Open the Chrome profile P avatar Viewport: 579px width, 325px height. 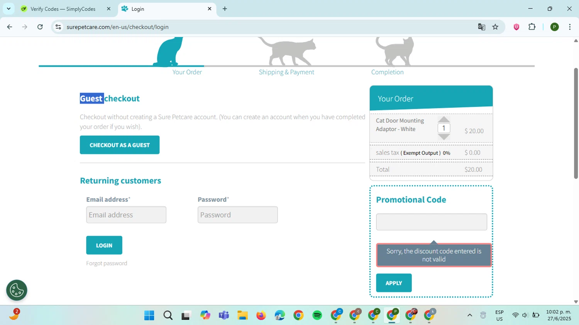(x=555, y=27)
